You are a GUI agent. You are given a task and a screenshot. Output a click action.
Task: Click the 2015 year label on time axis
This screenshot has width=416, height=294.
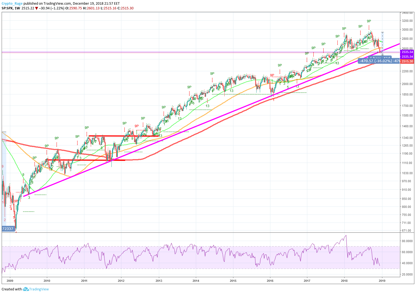[x=233, y=281]
